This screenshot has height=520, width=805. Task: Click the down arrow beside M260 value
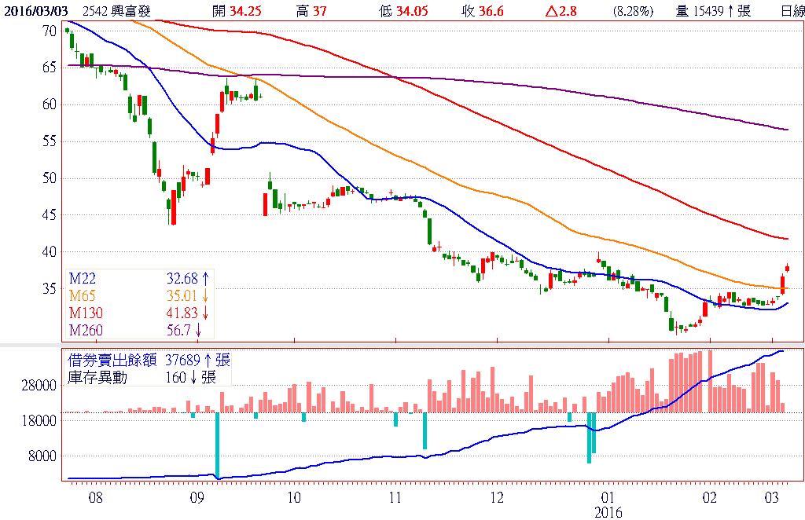point(198,329)
